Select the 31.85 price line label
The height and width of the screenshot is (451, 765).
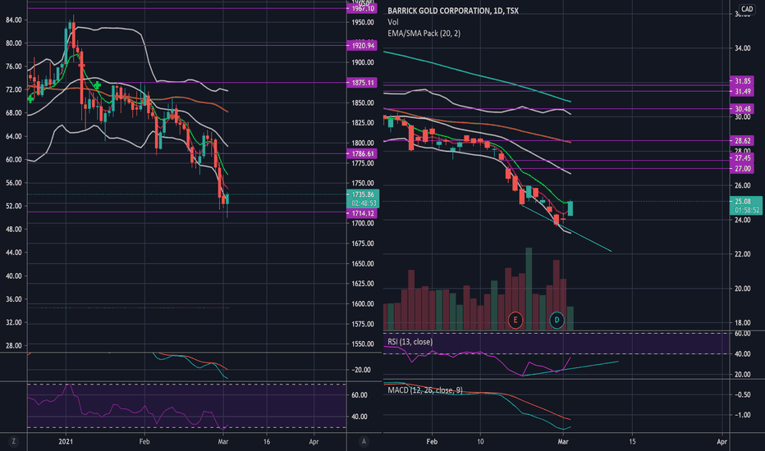[742, 81]
